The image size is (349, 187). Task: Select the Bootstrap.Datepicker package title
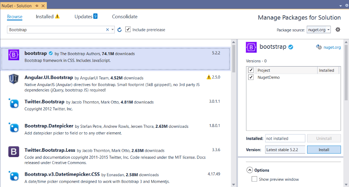49,126
